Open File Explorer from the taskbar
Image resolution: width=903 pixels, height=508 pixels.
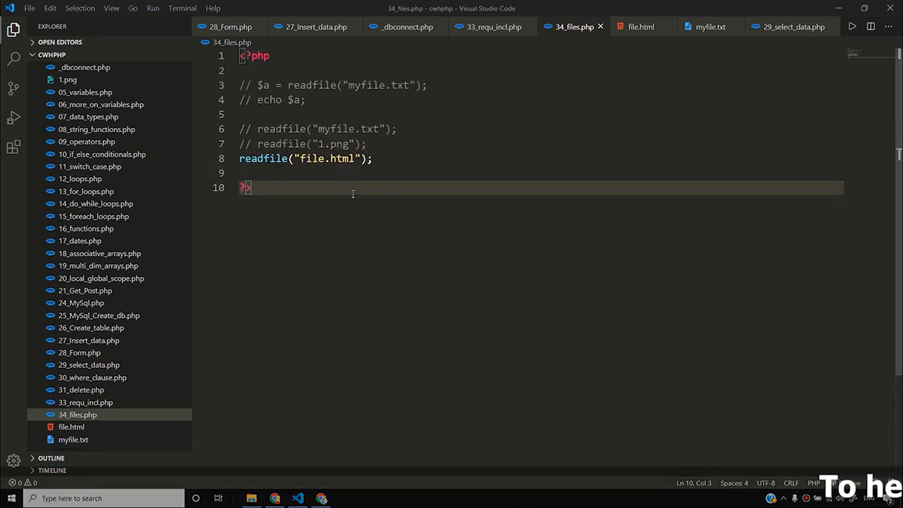click(x=252, y=498)
